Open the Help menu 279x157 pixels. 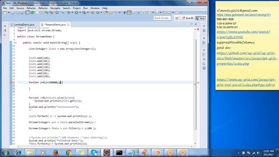(x=105, y=8)
